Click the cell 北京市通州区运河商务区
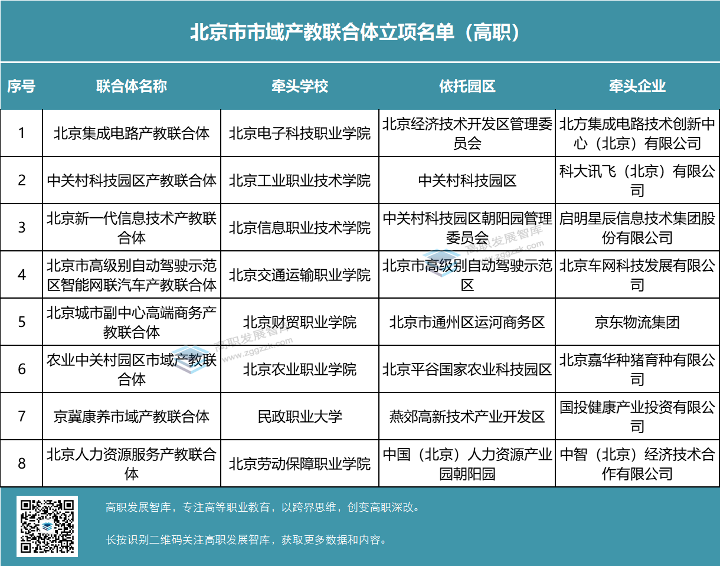Image resolution: width=720 pixels, height=566 pixels. point(467,322)
